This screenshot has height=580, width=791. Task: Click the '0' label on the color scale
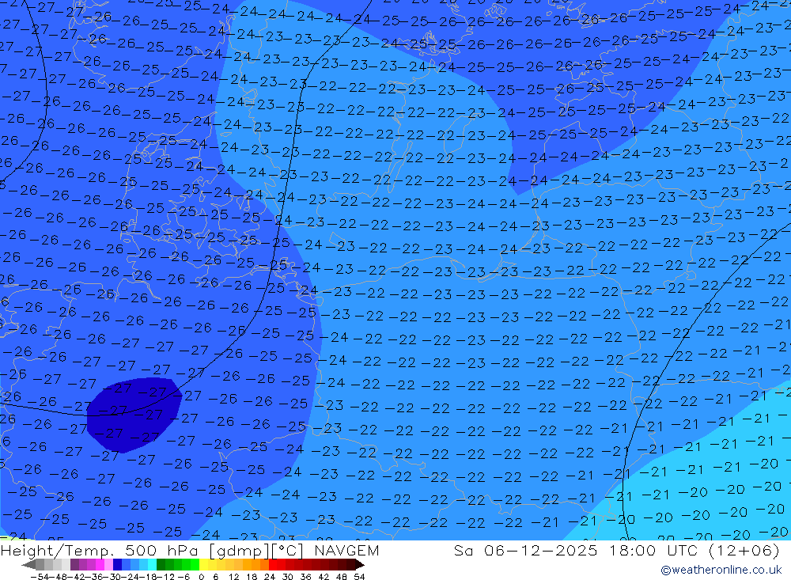click(x=201, y=577)
